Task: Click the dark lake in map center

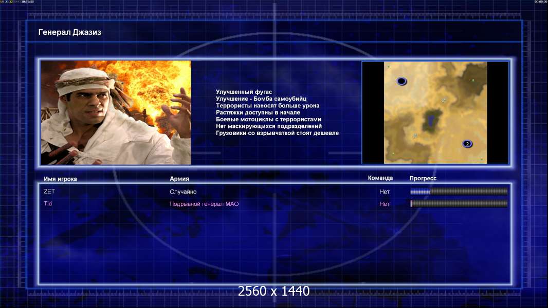Action: pyautogui.click(x=431, y=120)
